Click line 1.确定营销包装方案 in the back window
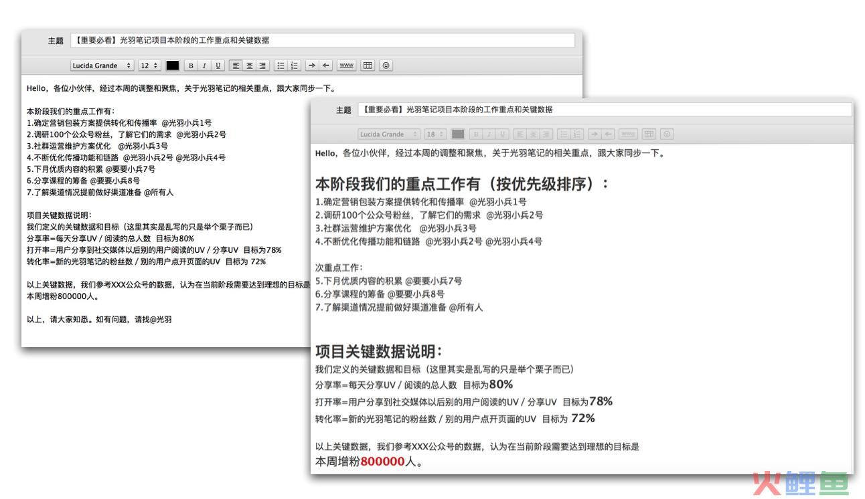The image size is (865, 499). [119, 123]
